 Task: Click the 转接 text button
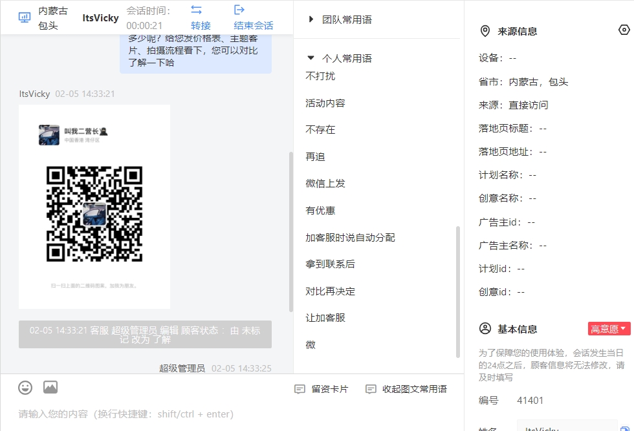201,25
